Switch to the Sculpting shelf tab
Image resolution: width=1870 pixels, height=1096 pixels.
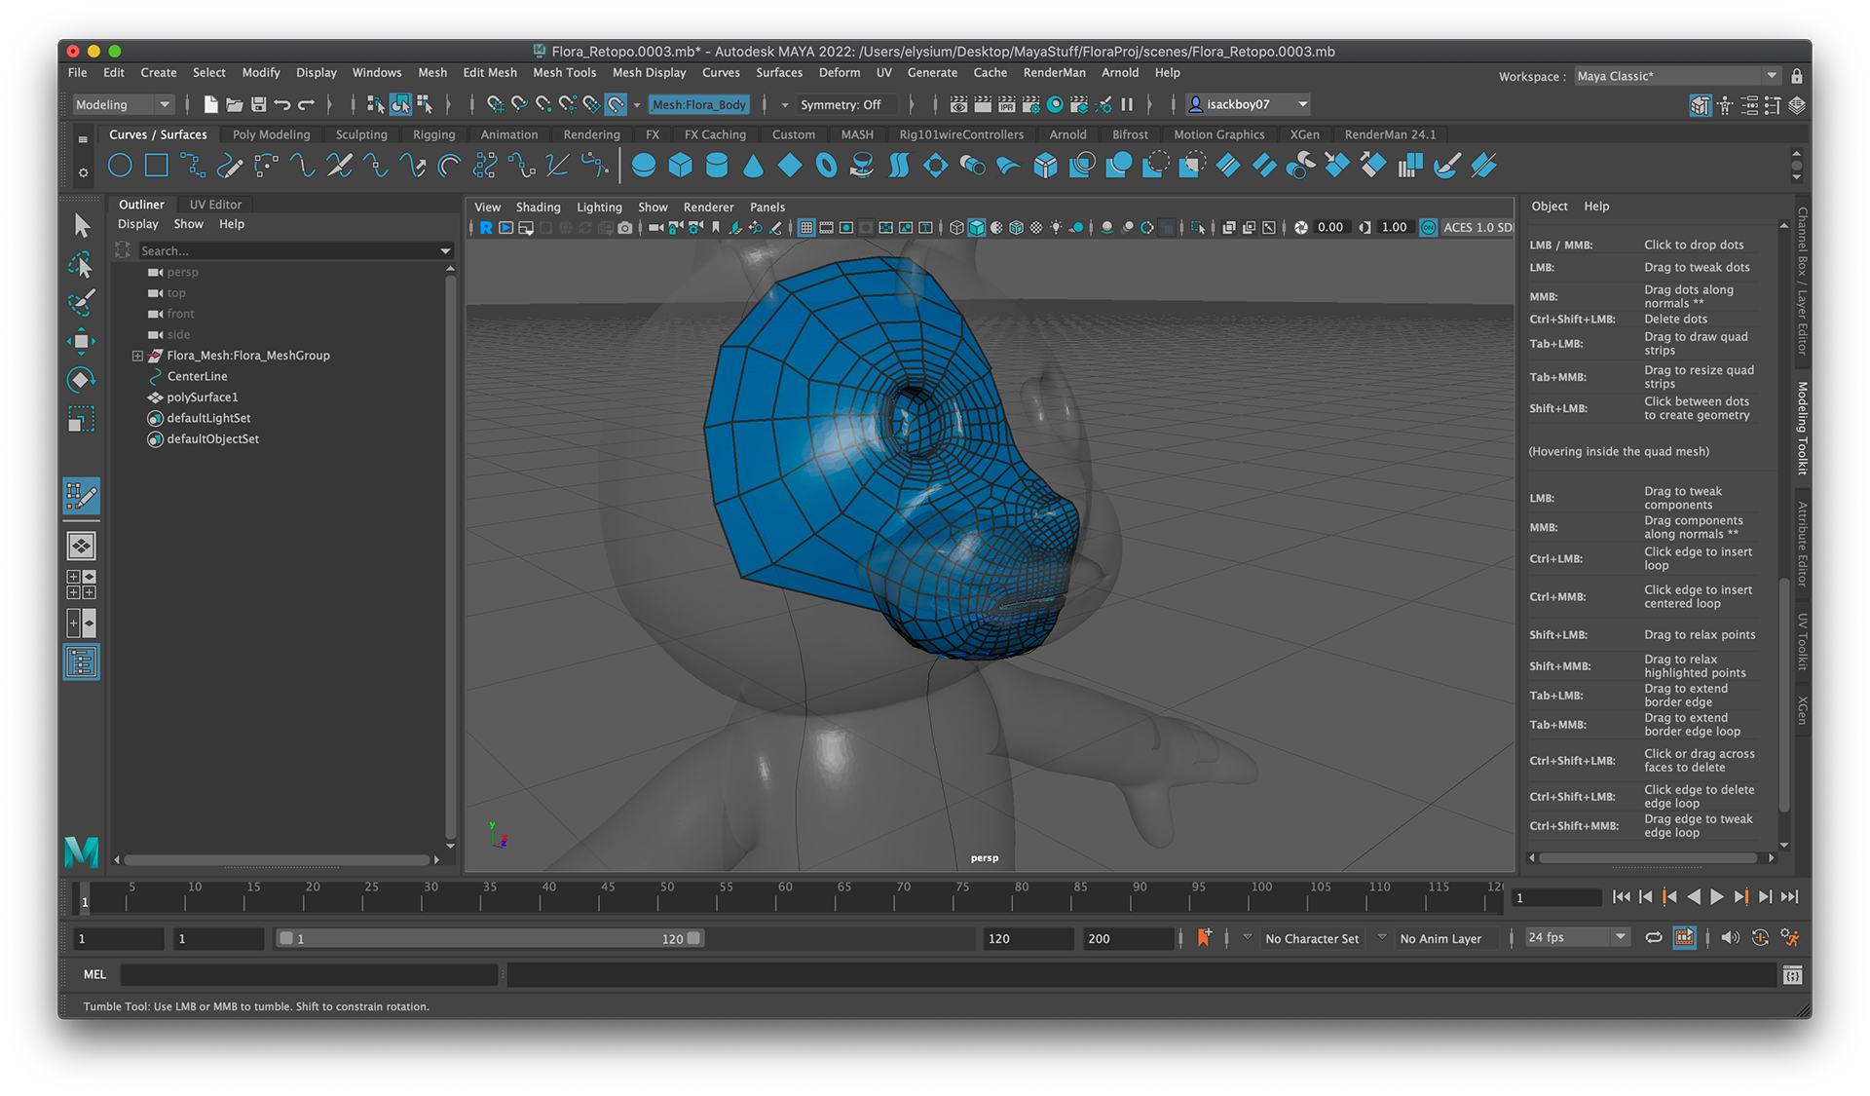361,134
